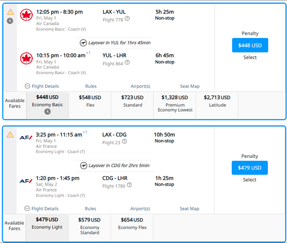Click the warning triangle on Air France itinerary

click(x=10, y=135)
